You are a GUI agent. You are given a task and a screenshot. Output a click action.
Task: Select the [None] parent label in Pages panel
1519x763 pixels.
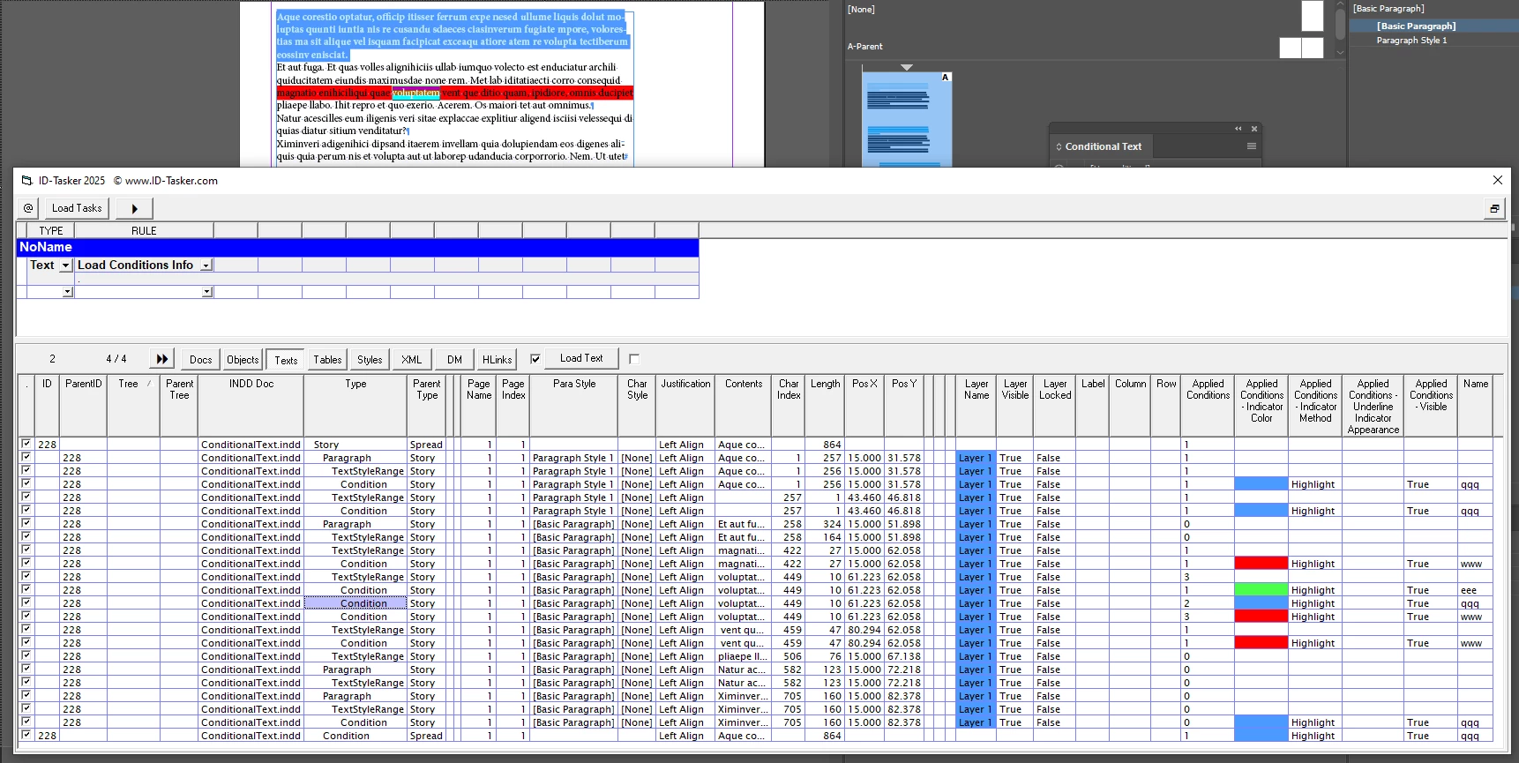861,10
